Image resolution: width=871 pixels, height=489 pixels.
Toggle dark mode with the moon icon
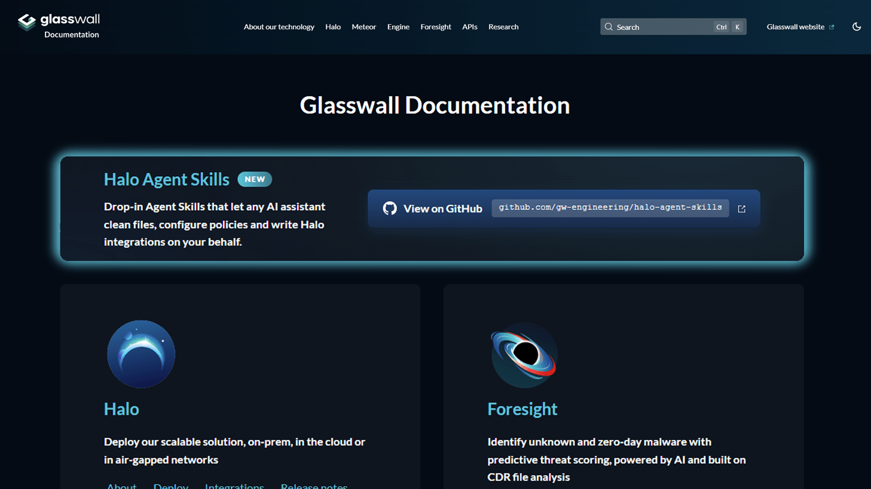(856, 26)
